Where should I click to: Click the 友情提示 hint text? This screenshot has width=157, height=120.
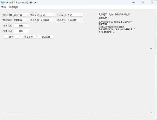point(114,15)
